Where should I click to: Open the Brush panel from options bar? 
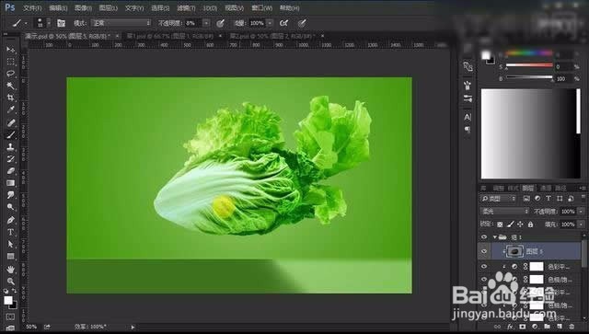point(61,23)
